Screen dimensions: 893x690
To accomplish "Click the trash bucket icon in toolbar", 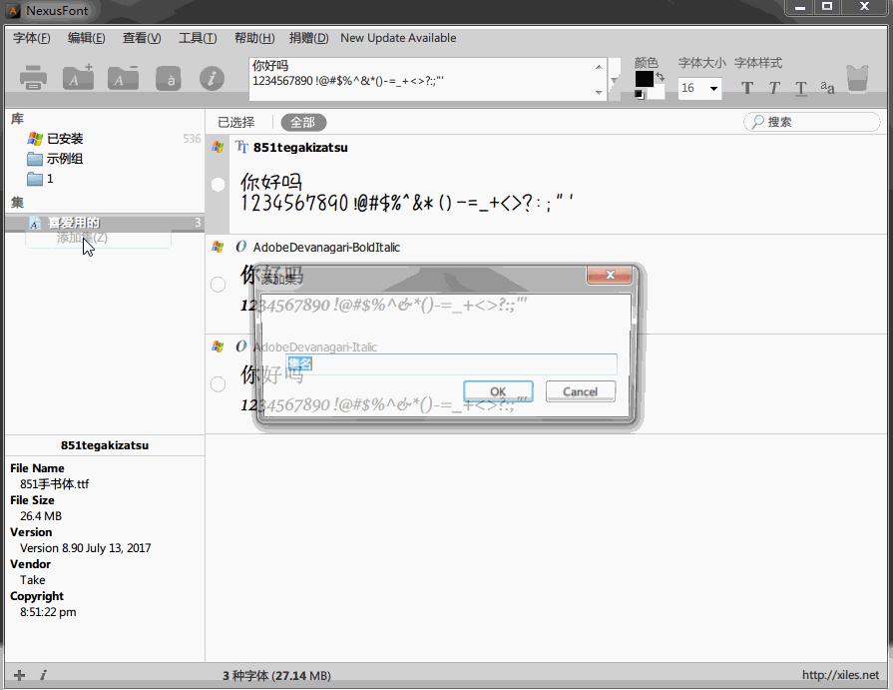I will click(x=858, y=79).
